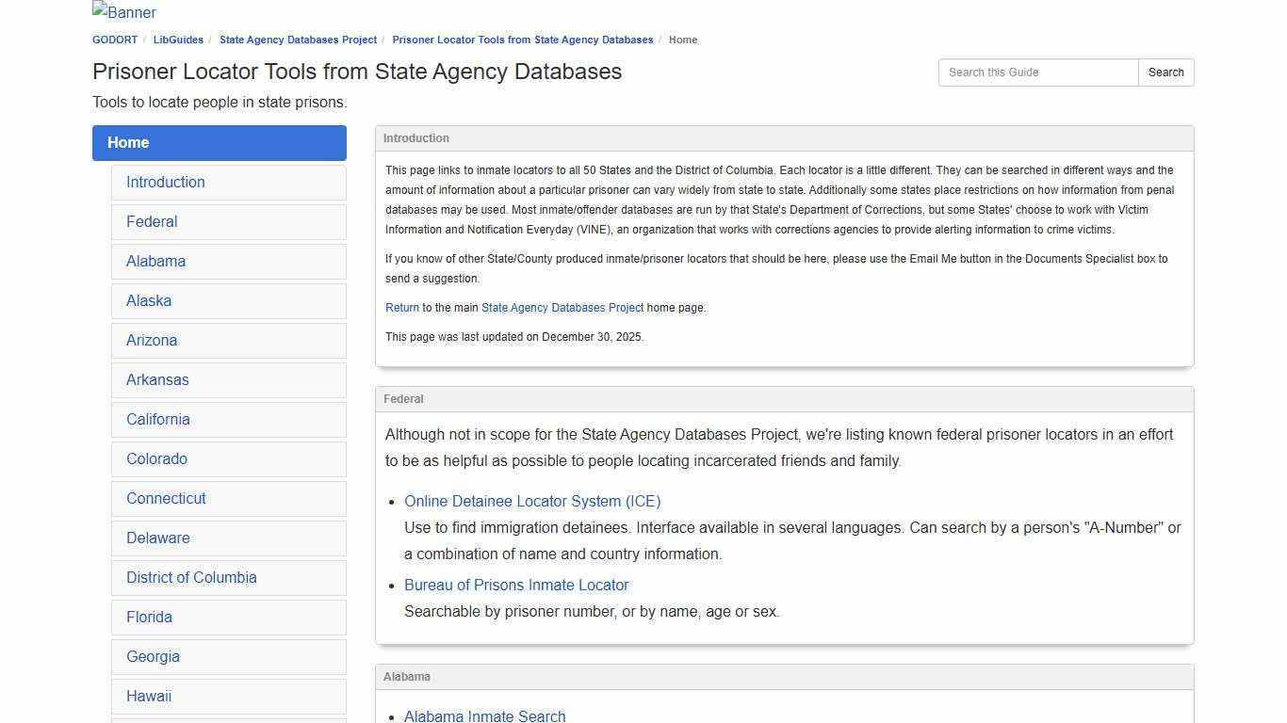Open the Colorado sidebar item
The image size is (1287, 723).
click(x=156, y=458)
